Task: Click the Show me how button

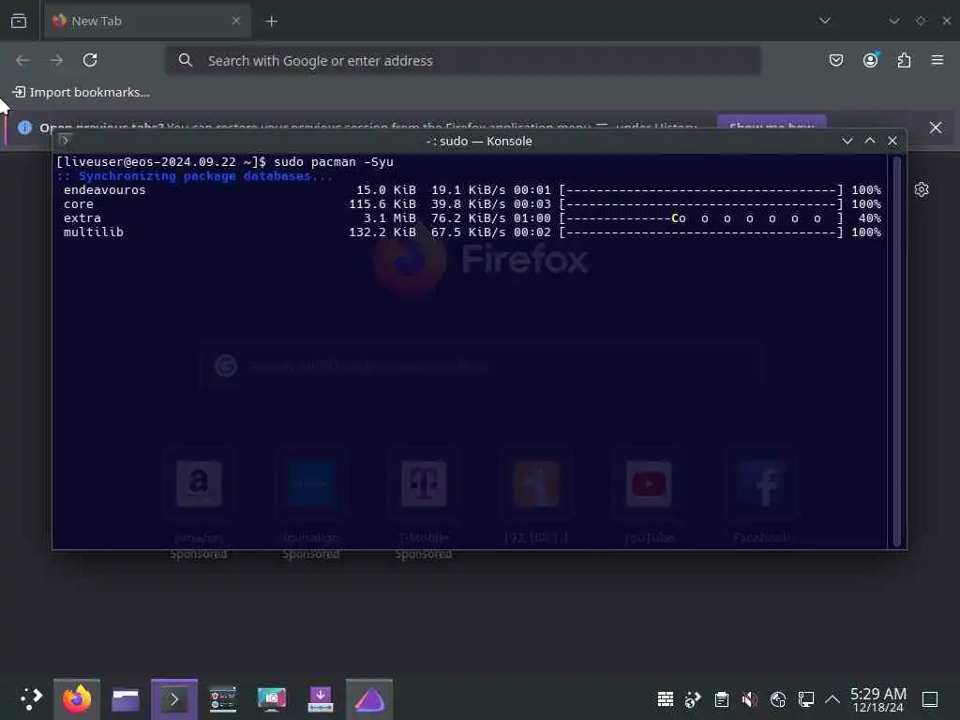Action: click(772, 123)
